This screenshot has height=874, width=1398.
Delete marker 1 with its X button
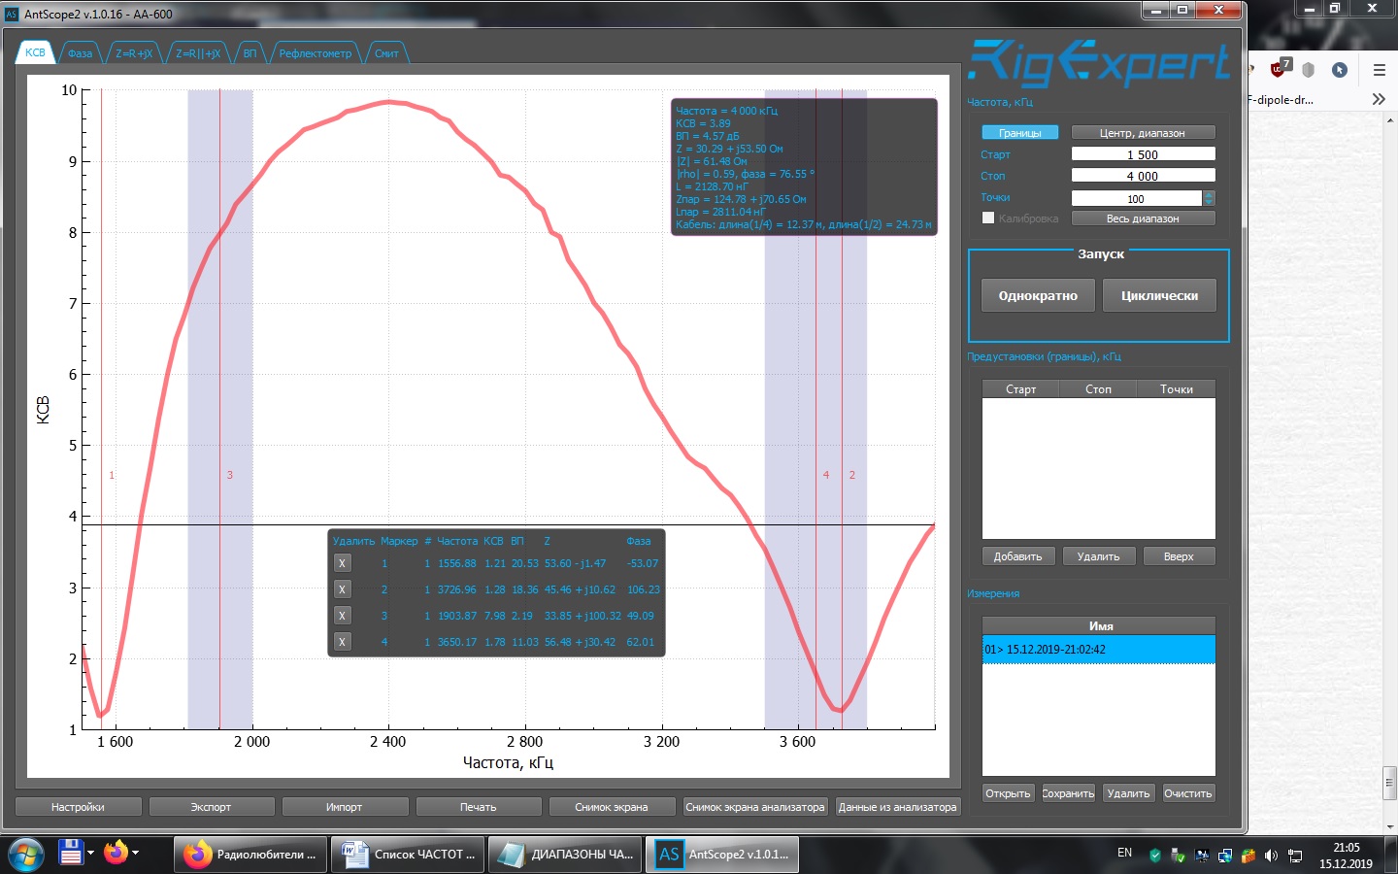(342, 563)
